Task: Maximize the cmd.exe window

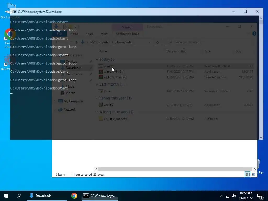Action: tap(245, 12)
